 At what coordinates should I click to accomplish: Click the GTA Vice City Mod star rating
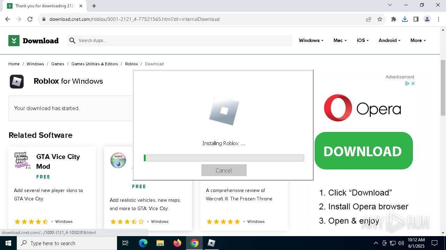[x=31, y=222]
